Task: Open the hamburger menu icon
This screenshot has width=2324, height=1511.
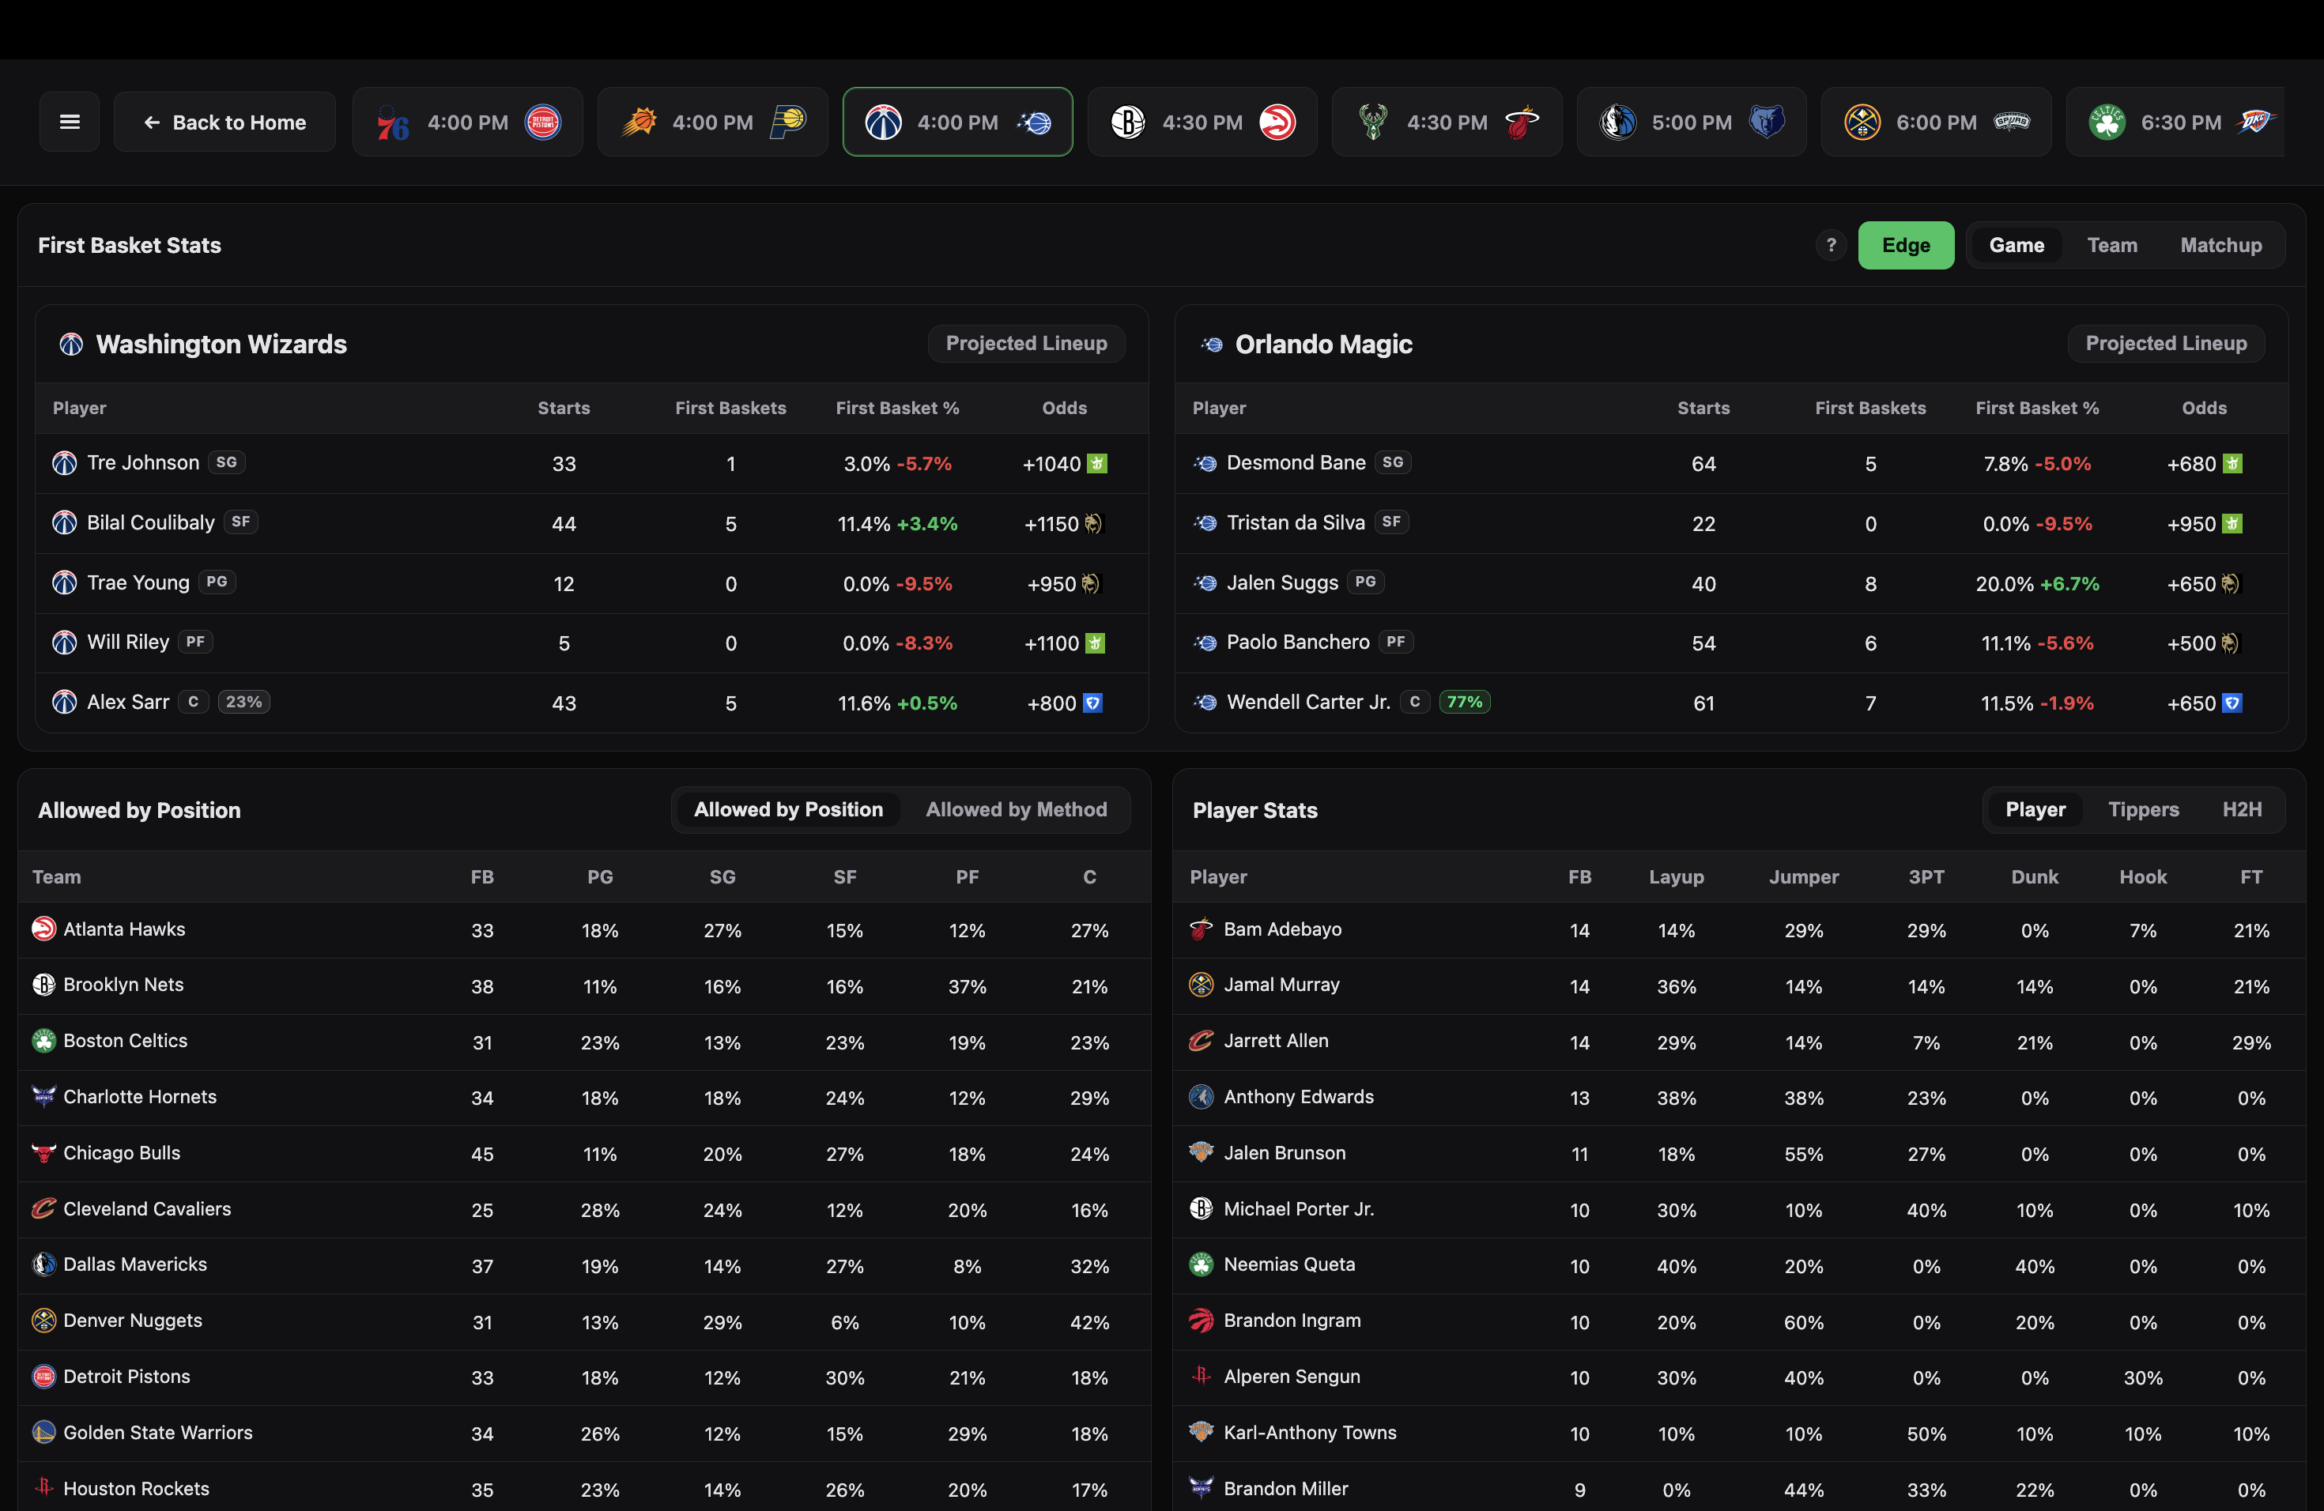Action: pyautogui.click(x=70, y=122)
